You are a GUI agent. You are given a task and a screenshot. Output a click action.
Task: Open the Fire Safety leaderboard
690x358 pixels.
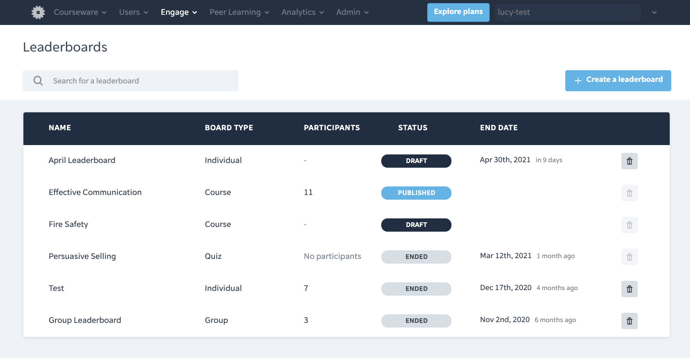(x=68, y=224)
